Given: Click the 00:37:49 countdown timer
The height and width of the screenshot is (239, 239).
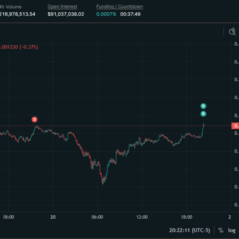Looking at the screenshot, I should (x=130, y=14).
